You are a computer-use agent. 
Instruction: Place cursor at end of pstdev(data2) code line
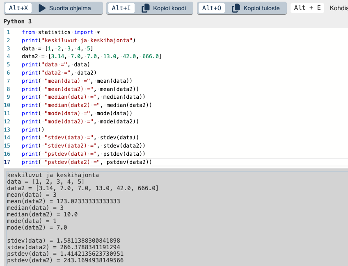point(152,162)
